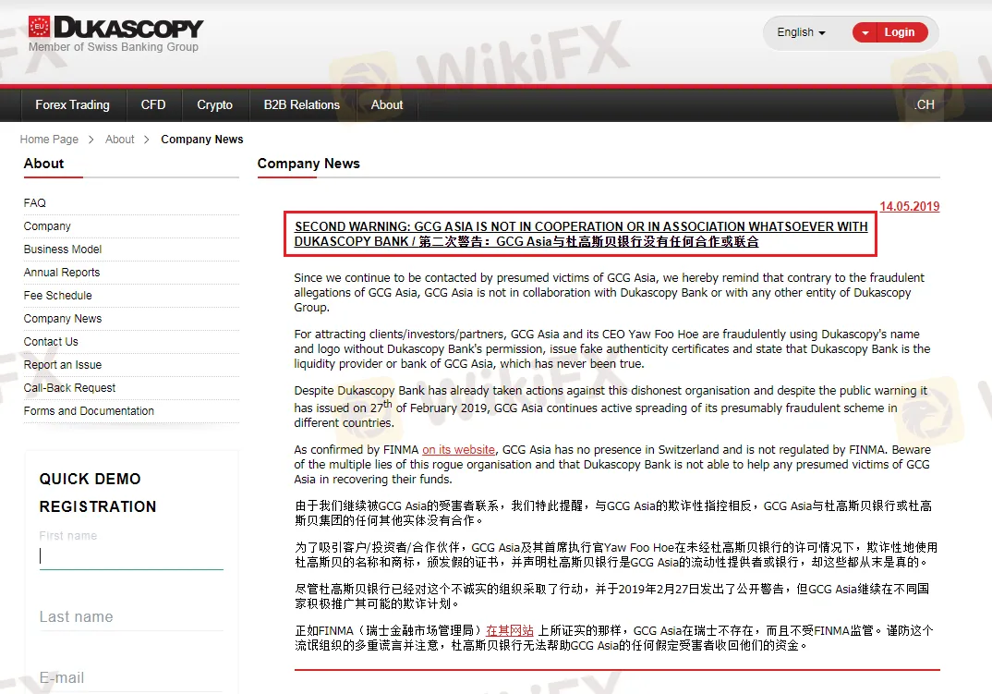Open the English language dropdown
Image resolution: width=992 pixels, height=694 pixels.
click(x=801, y=32)
